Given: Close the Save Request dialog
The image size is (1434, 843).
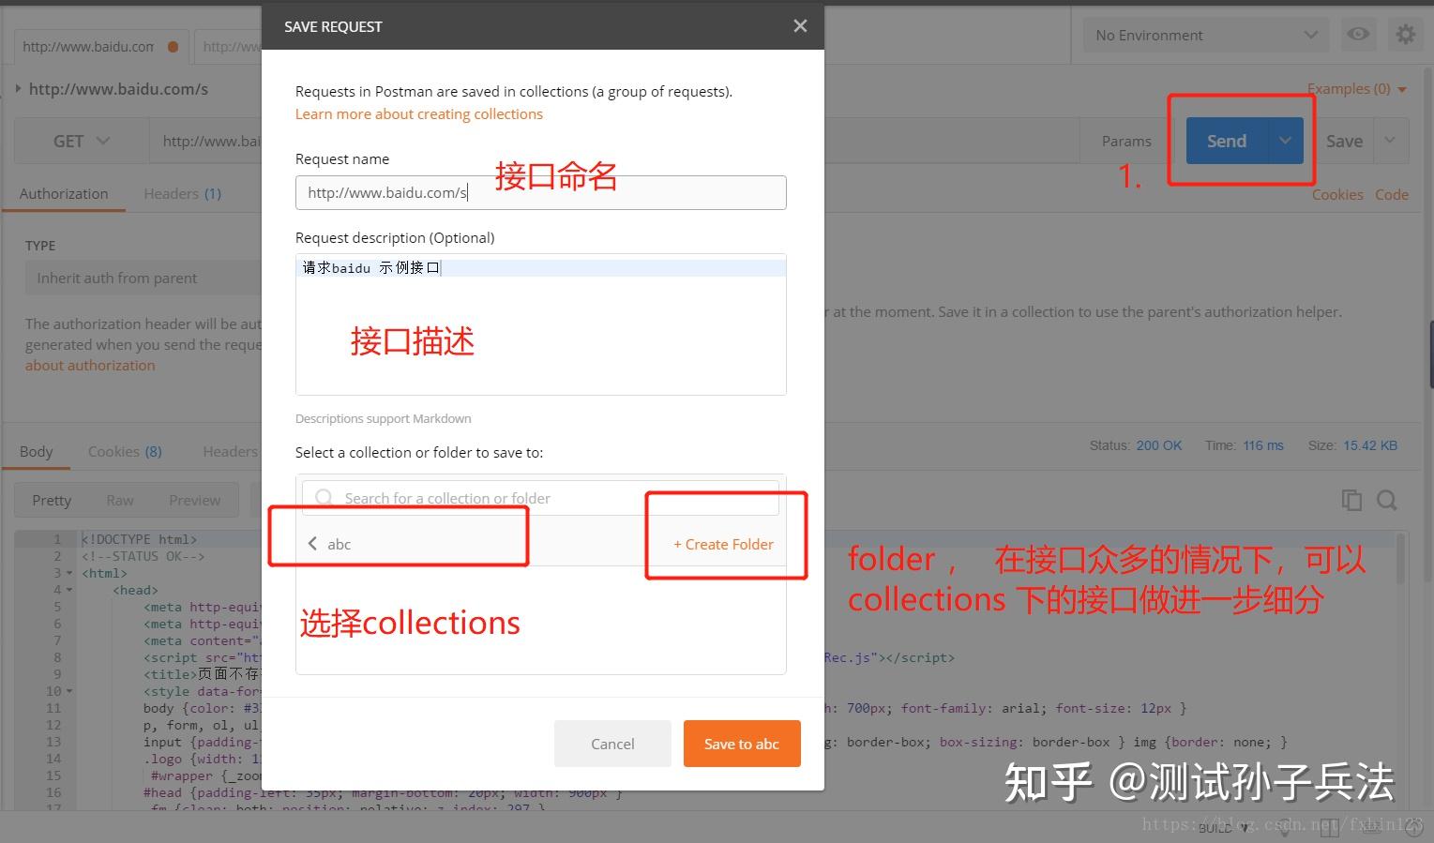Looking at the screenshot, I should pyautogui.click(x=800, y=26).
